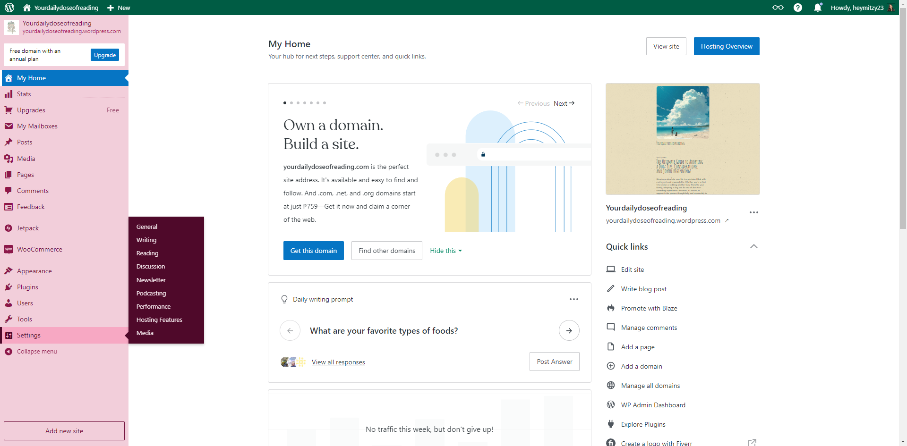Click the user avatar next to Howdy

click(890, 8)
